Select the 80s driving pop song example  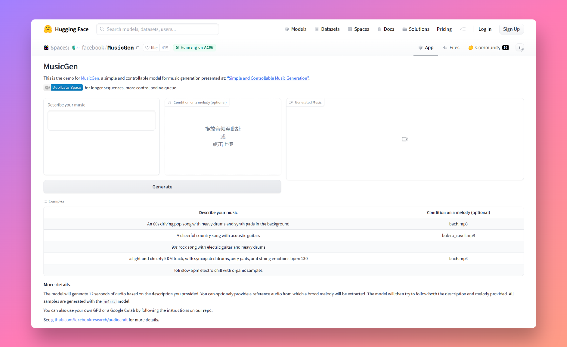pos(218,224)
